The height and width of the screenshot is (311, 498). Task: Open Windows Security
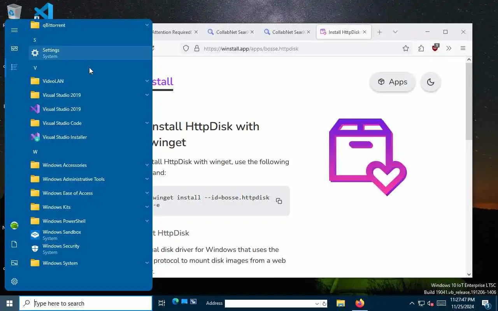90,249
